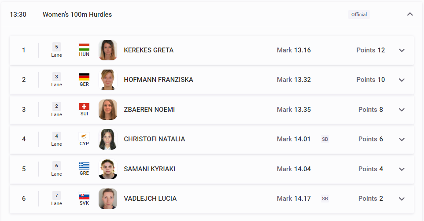Select Women's 100m Hurdles event title

77,15
